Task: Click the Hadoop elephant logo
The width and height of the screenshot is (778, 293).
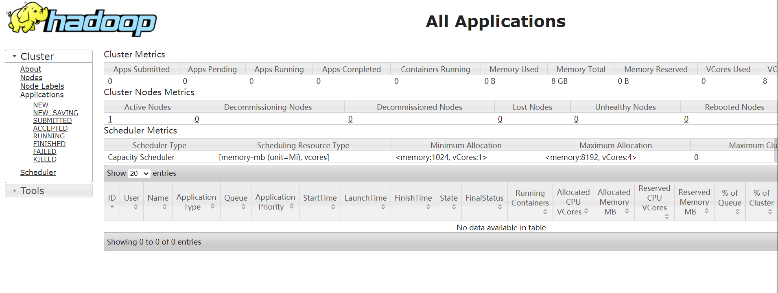Action: (81, 20)
